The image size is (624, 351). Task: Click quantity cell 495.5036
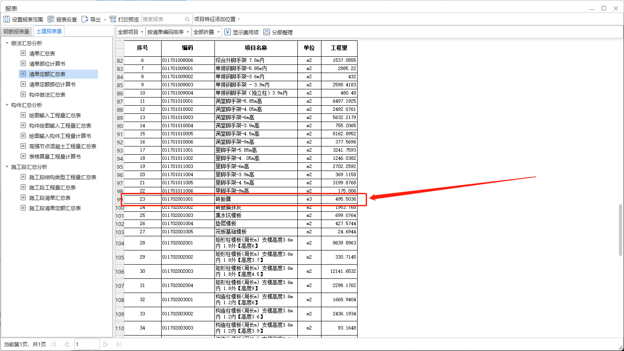pos(339,199)
